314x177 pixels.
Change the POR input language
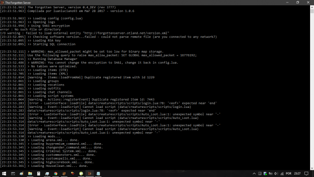pyautogui.click(x=288, y=174)
